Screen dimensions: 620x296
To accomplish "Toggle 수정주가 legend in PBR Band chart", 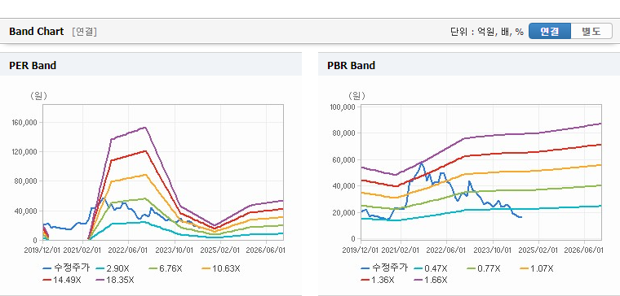I will point(384,268).
